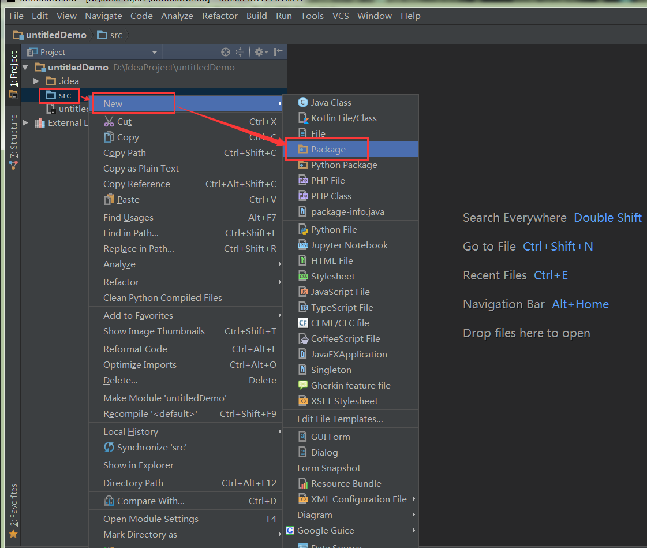Screen dimensions: 647x548
Task: Open the Project panel gear settings
Action: coord(259,52)
